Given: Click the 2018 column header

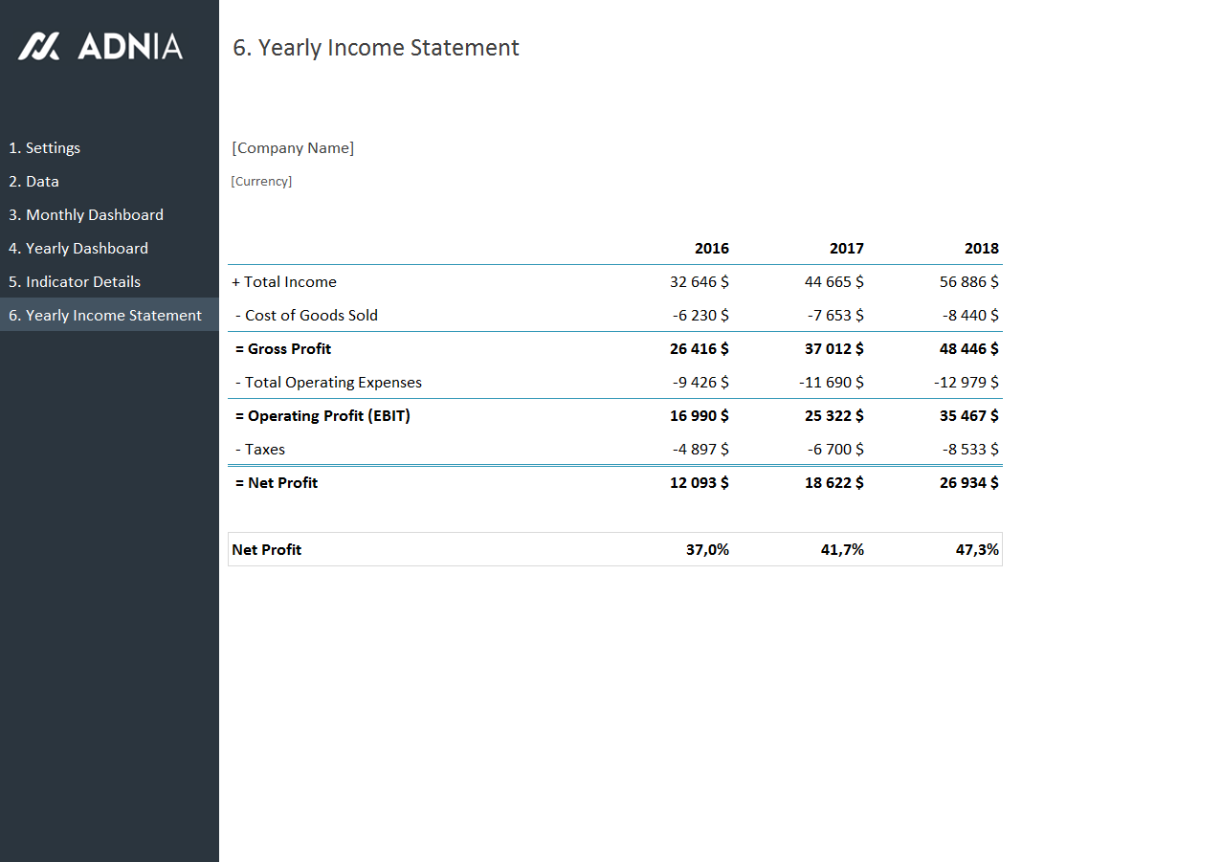Looking at the screenshot, I should 981,249.
